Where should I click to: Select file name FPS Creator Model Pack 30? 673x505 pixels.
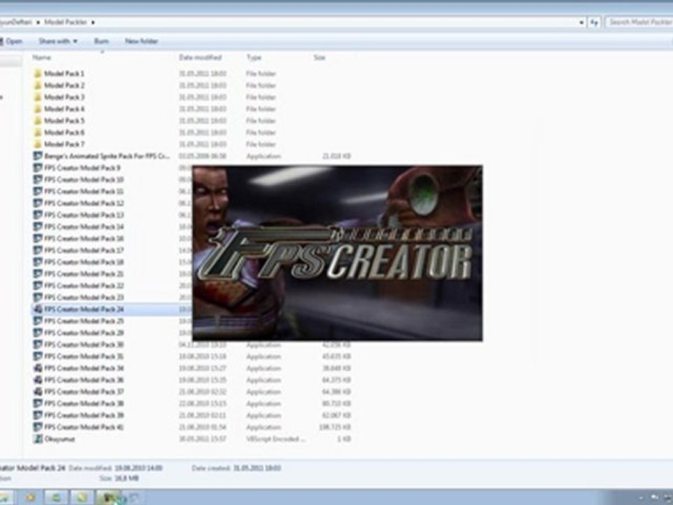[x=83, y=344]
